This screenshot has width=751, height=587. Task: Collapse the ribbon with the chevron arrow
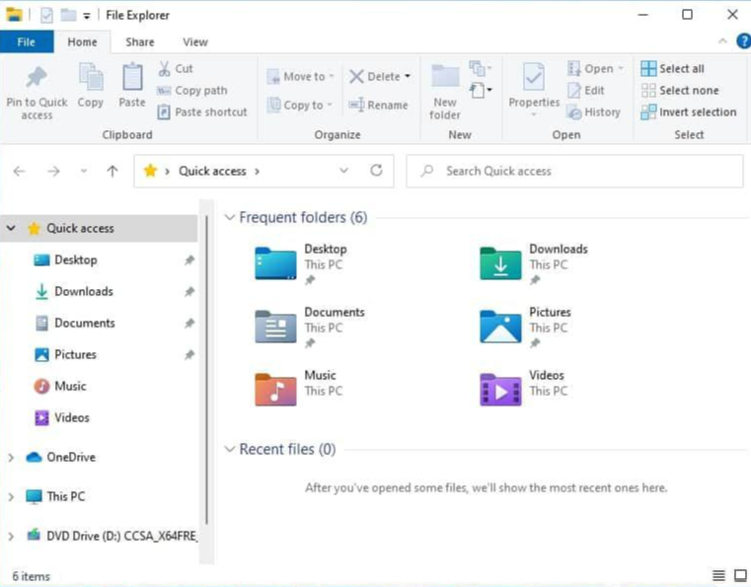[722, 41]
